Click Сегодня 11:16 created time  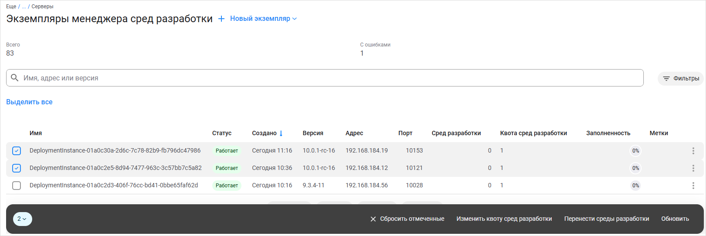(272, 150)
